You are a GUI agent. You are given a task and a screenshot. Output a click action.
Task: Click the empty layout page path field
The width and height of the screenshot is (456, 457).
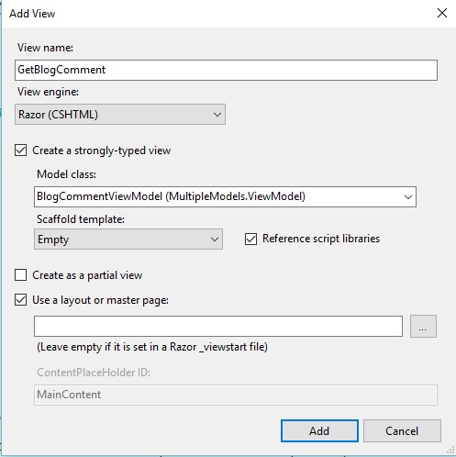(218, 327)
